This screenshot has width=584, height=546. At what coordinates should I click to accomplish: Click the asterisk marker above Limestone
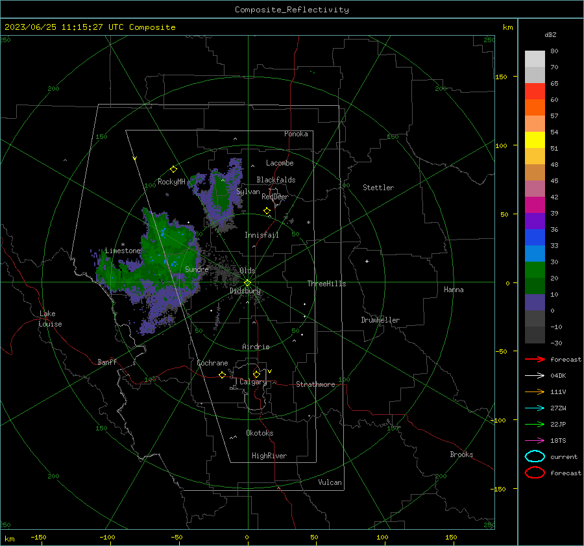pos(123,245)
